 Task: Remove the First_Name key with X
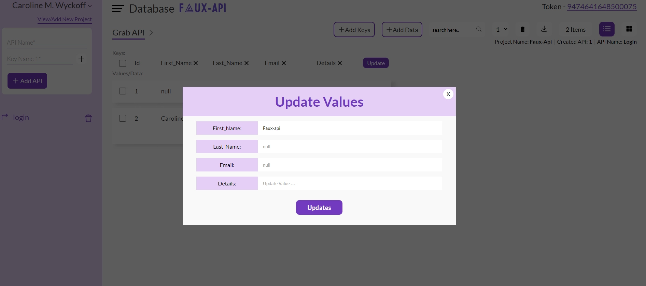click(x=196, y=63)
